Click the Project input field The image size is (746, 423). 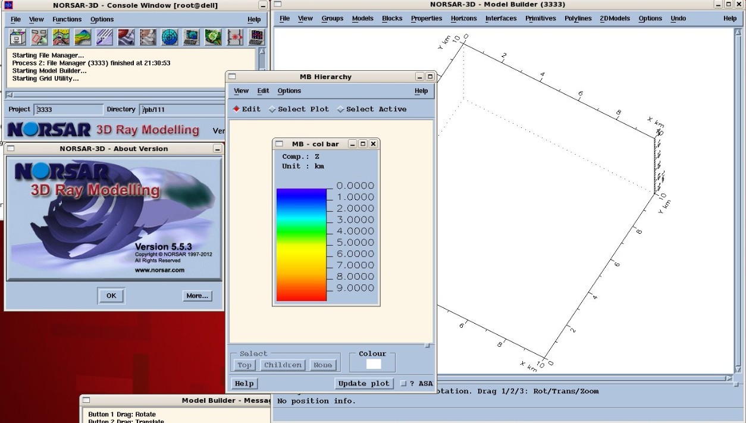(x=68, y=109)
